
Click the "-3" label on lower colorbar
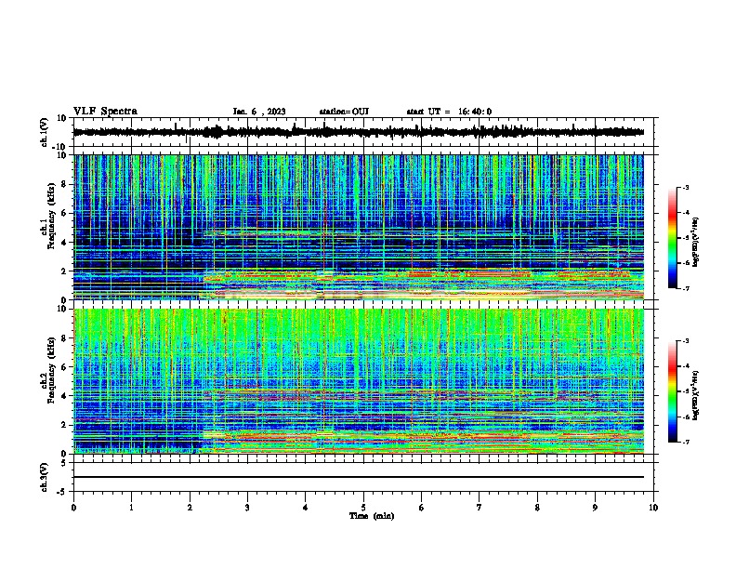coord(685,341)
